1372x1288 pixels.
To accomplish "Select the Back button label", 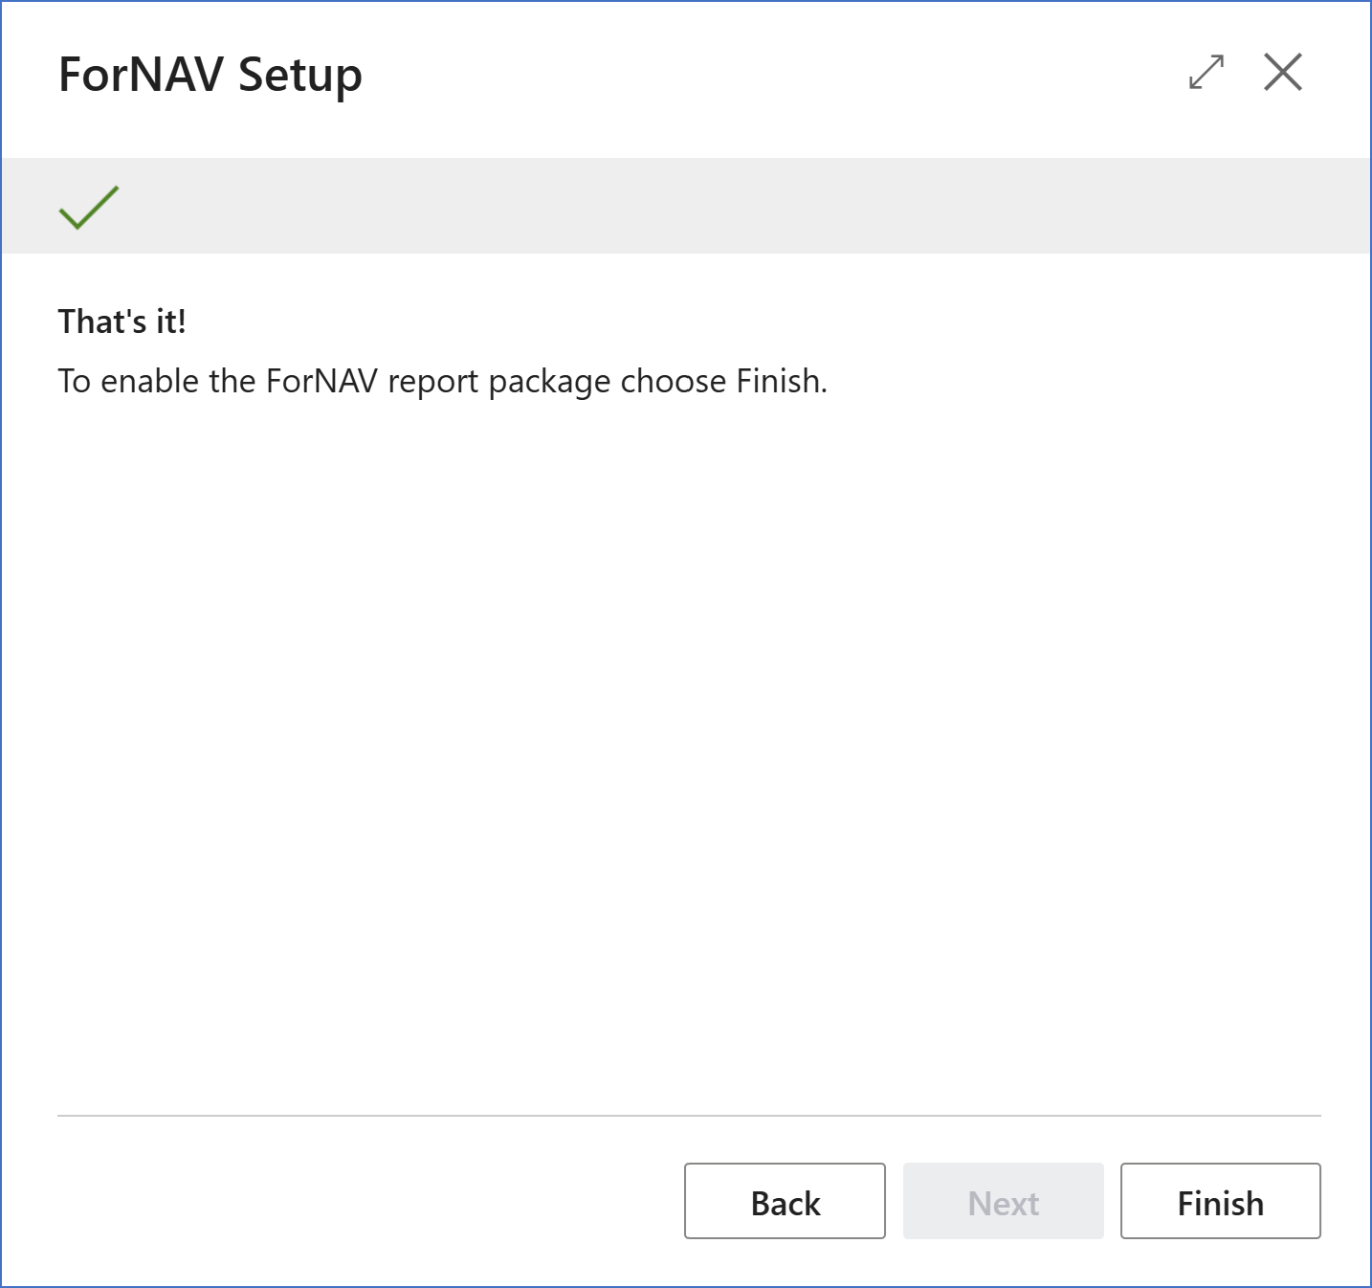I will pyautogui.click(x=786, y=1203).
